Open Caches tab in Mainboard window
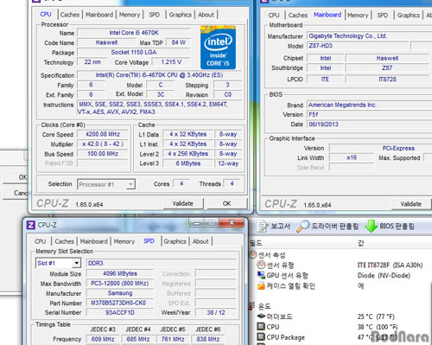 (298, 16)
